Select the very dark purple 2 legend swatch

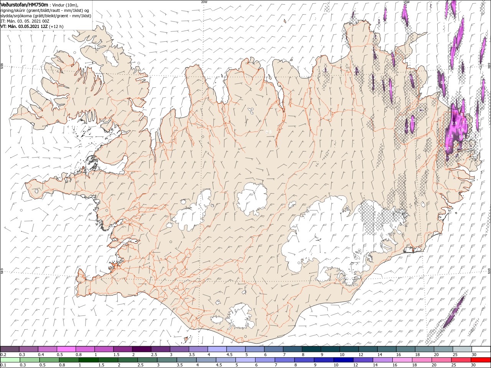141,349
